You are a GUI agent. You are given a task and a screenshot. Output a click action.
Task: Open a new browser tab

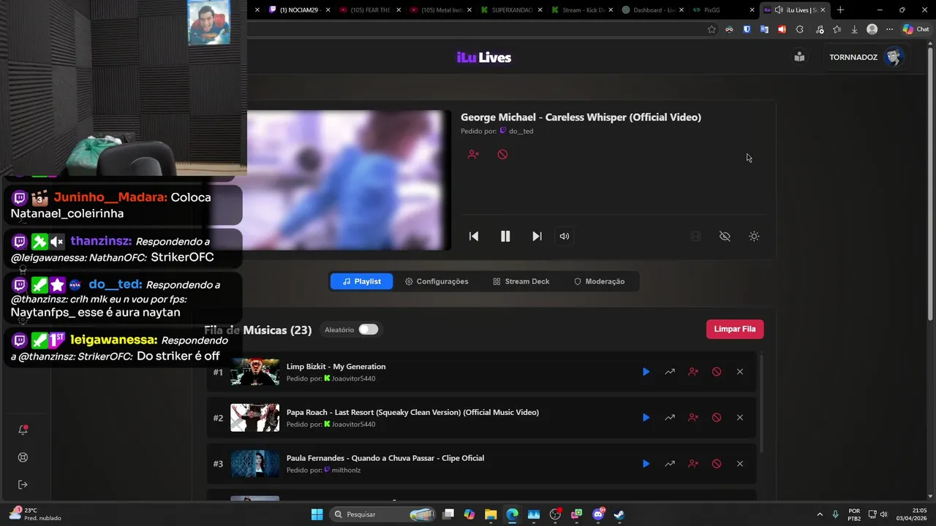point(840,10)
